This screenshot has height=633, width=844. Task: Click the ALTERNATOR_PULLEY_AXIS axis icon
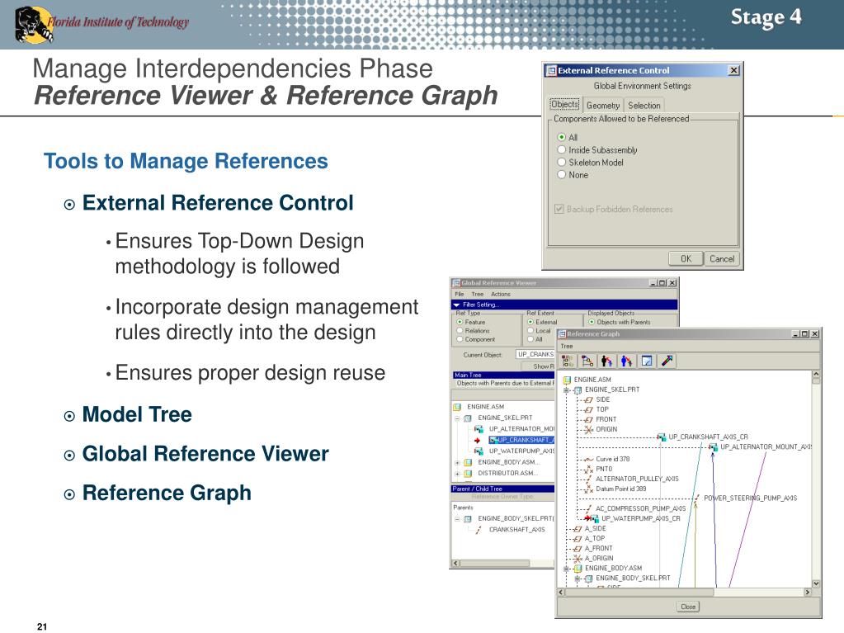tap(588, 479)
